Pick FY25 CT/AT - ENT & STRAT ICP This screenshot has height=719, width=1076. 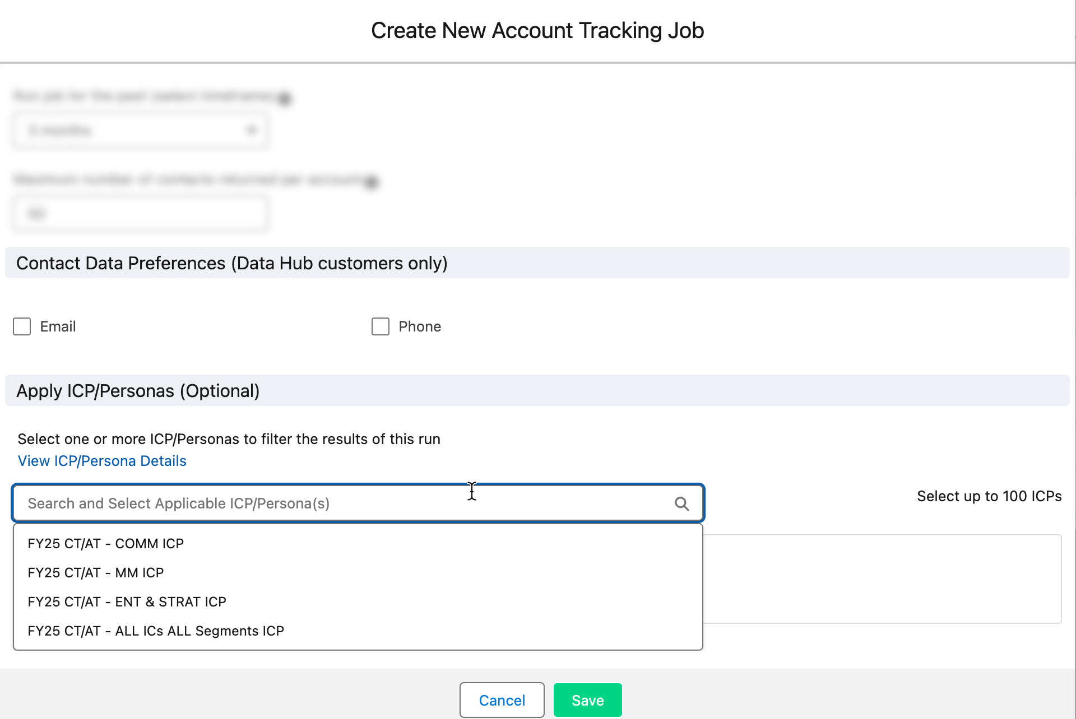click(x=127, y=602)
